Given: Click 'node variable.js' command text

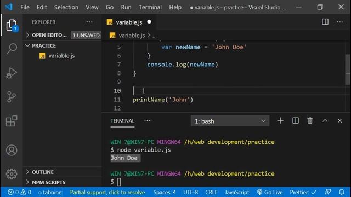Looking at the screenshot, I should 144,150.
